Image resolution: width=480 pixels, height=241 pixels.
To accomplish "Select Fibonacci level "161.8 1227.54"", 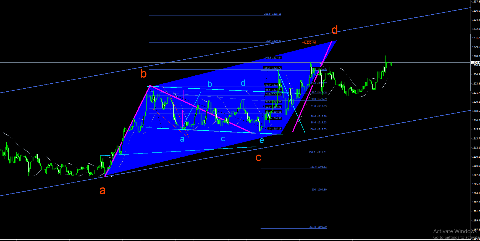I will pos(273,58).
